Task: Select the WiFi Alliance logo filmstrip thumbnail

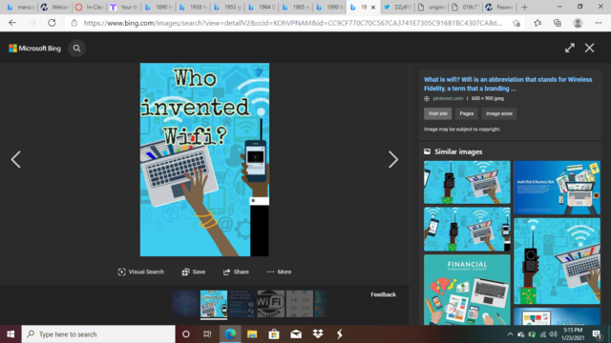Action: 271,303
